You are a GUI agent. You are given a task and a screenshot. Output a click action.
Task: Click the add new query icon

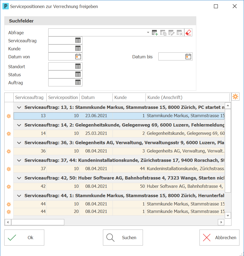coord(155,33)
